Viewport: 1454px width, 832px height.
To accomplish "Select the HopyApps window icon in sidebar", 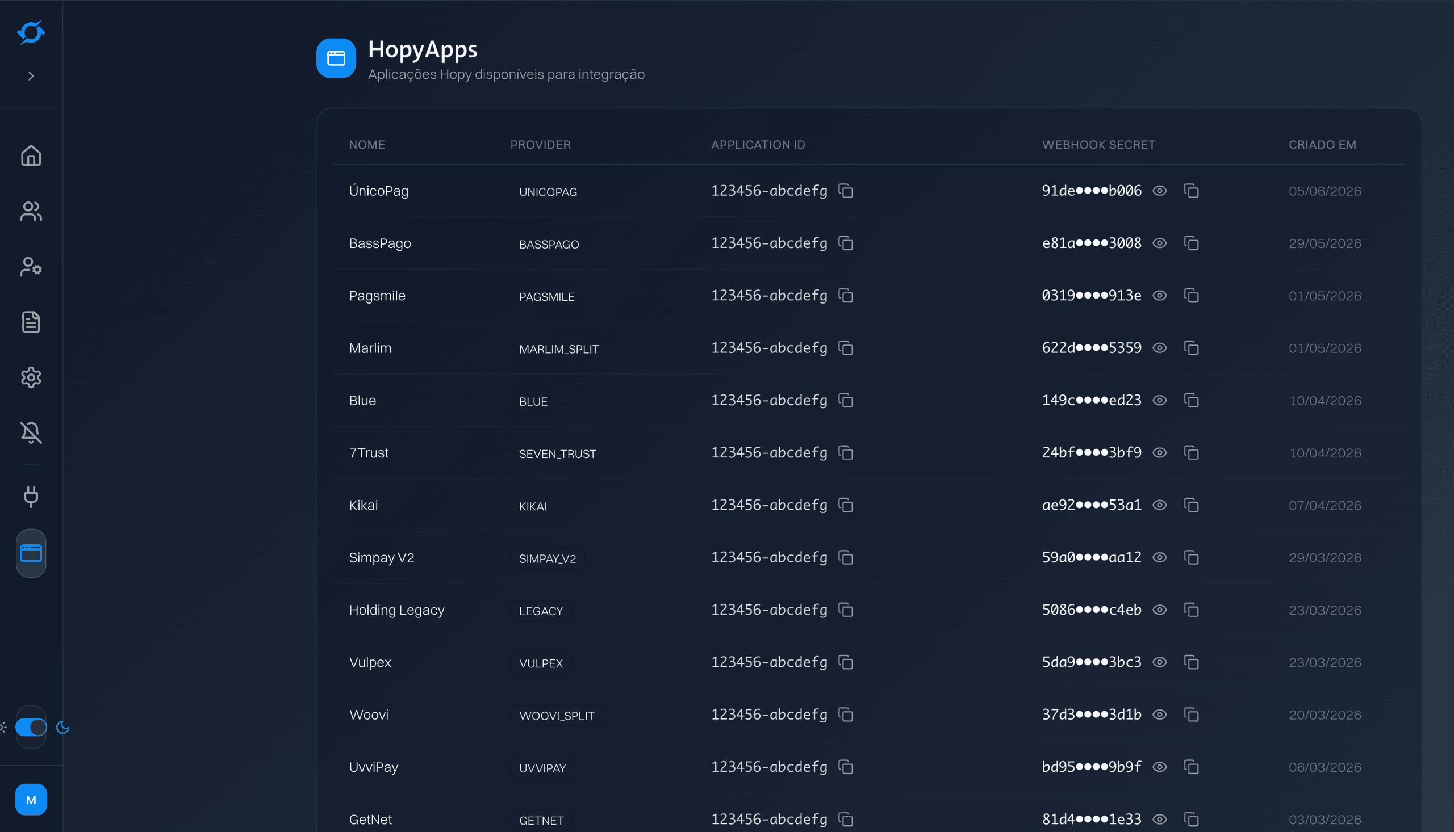I will point(31,553).
